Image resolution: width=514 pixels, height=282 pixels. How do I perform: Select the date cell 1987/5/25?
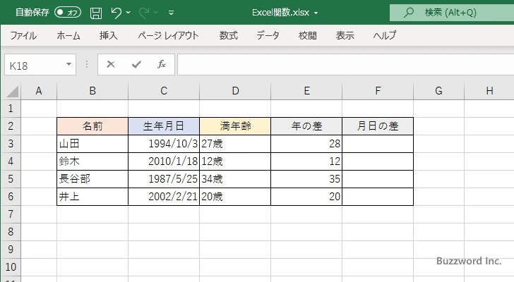click(x=164, y=179)
